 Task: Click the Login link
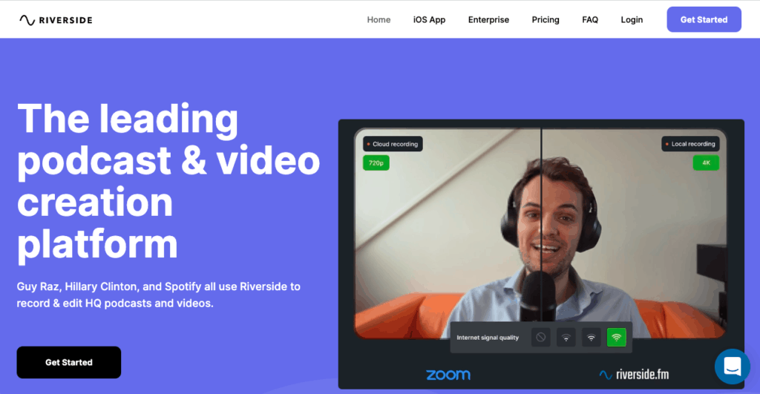[x=632, y=20]
